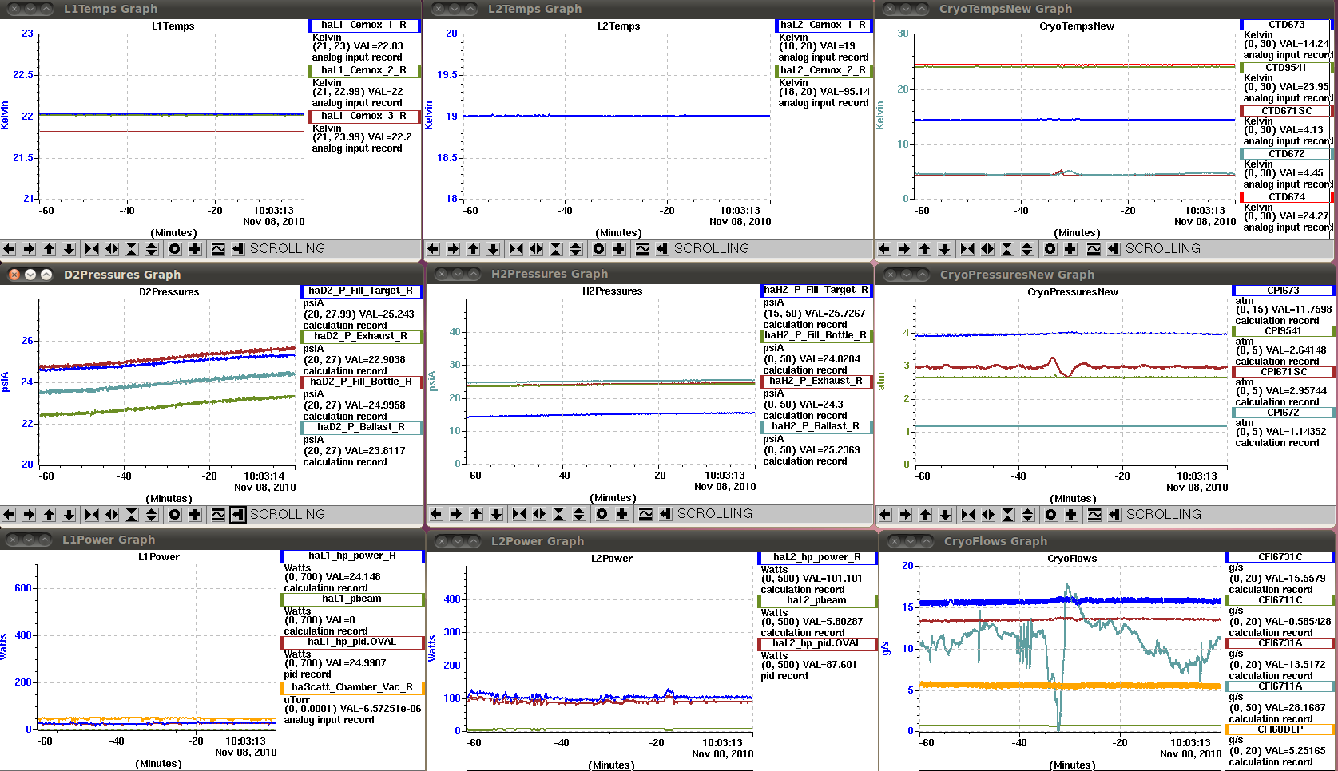Click the circle auto-scale icon in L1Temps toolbar
Screen dimensions: 1338x771
coord(174,249)
